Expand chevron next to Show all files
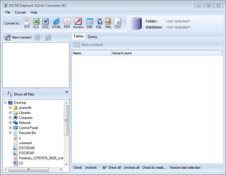The width and height of the screenshot is (226, 175). click(x=67, y=92)
